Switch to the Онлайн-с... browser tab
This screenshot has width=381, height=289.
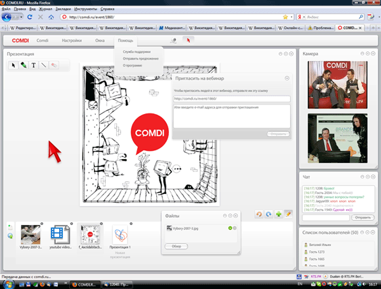290,28
